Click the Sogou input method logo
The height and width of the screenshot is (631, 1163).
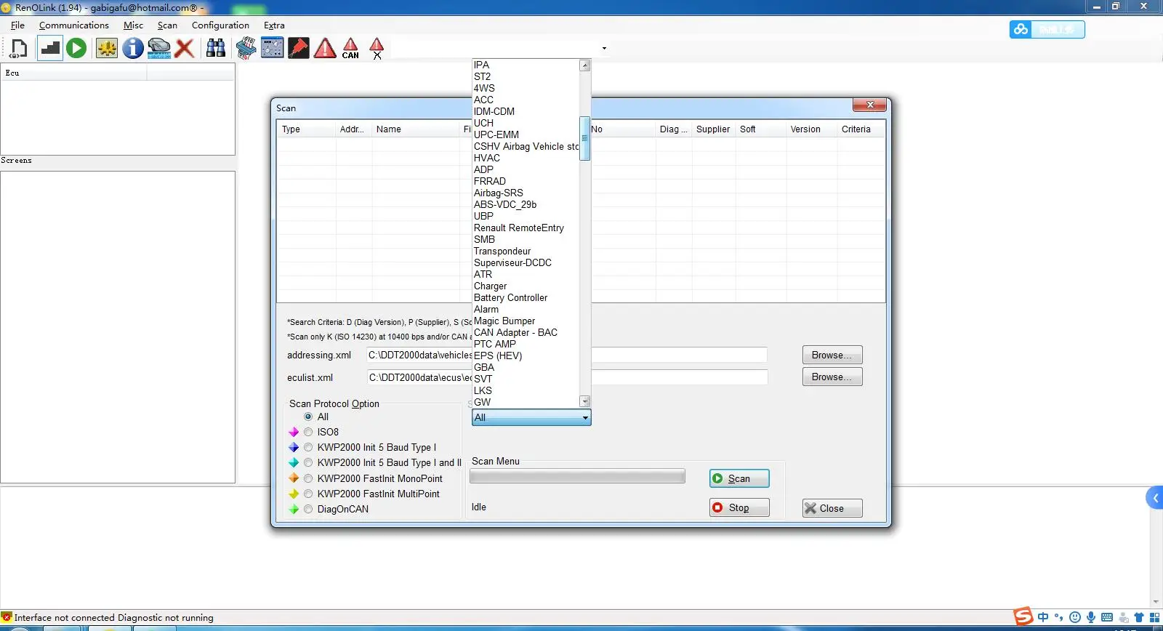[1023, 616]
